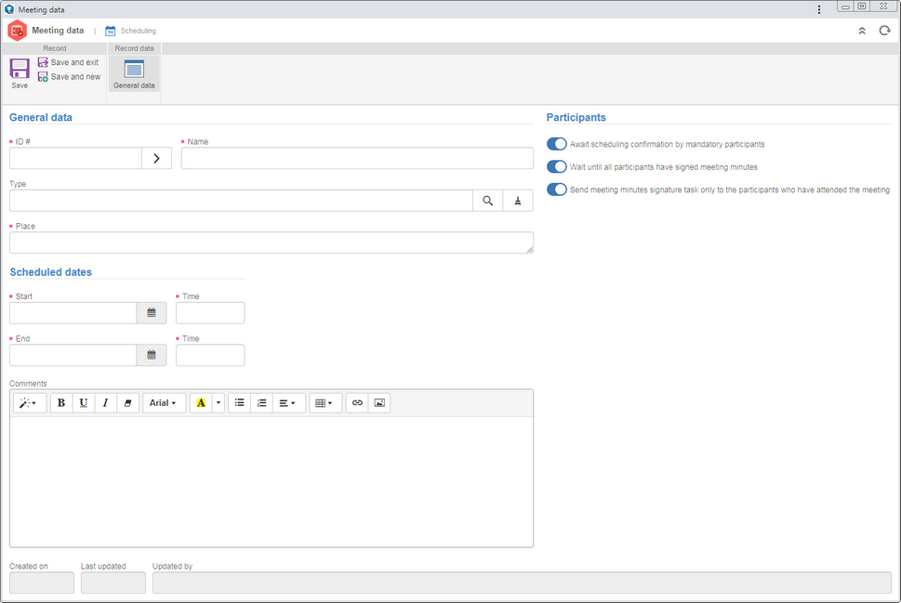Open the End date calendar picker
This screenshot has width=901, height=603.
pos(152,355)
